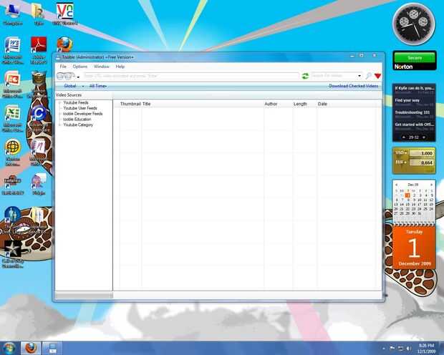444x355 pixels.
Task: Open the File menu
Action: pyautogui.click(x=63, y=67)
